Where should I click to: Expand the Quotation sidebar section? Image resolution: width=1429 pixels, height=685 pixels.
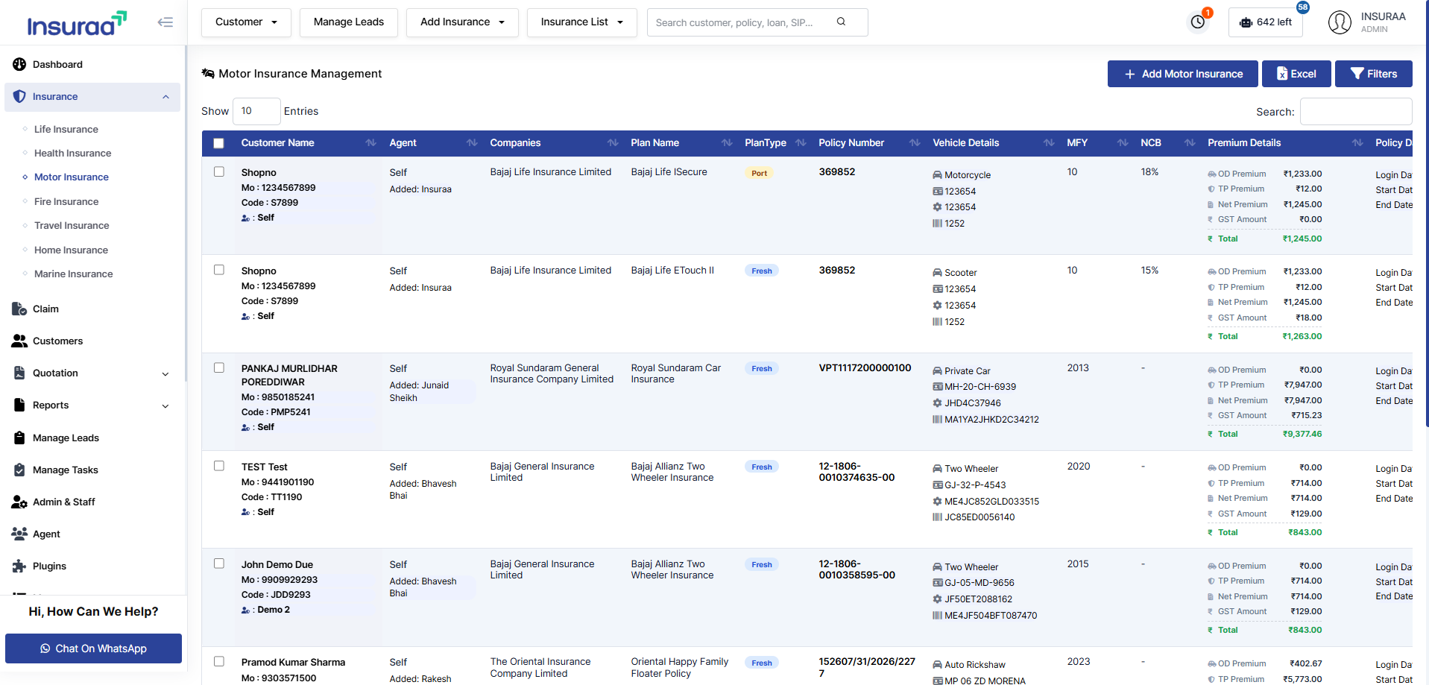click(165, 373)
